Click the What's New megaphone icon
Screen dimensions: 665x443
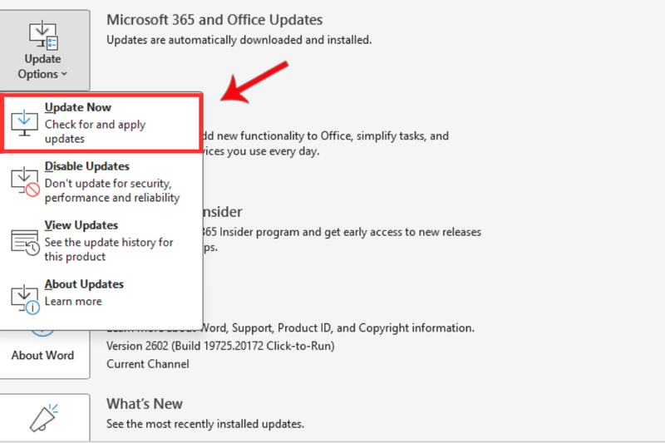(x=44, y=417)
